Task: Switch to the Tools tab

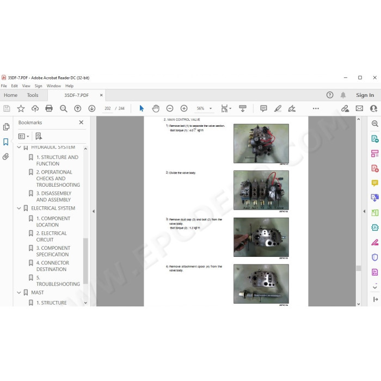Action: tap(33, 95)
